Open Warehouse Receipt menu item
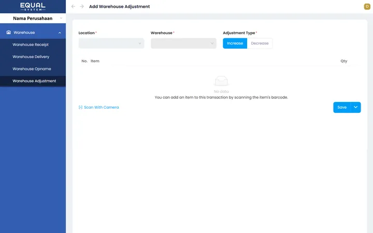Viewport: 373px width, 233px height. [x=33, y=45]
